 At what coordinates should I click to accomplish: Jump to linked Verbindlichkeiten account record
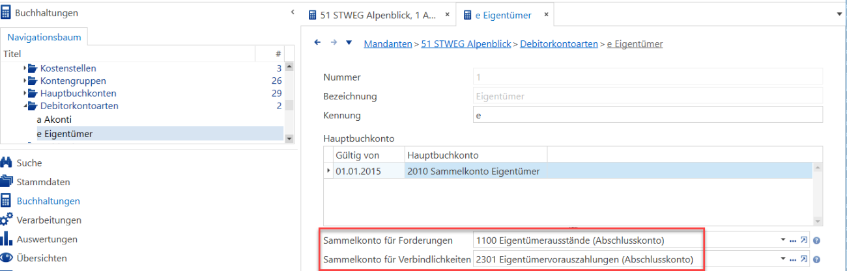coord(803,260)
